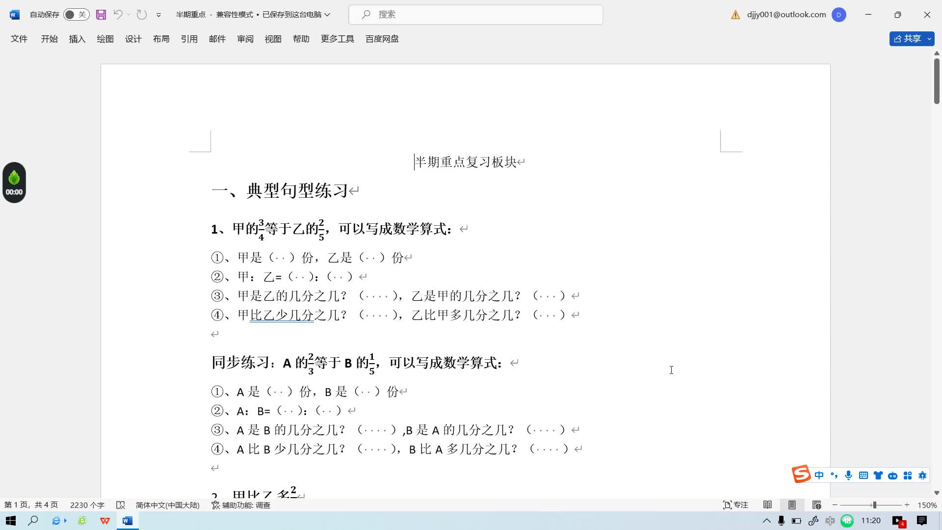The height and width of the screenshot is (530, 942).
Task: Open the 文件 menu
Action: (x=19, y=39)
